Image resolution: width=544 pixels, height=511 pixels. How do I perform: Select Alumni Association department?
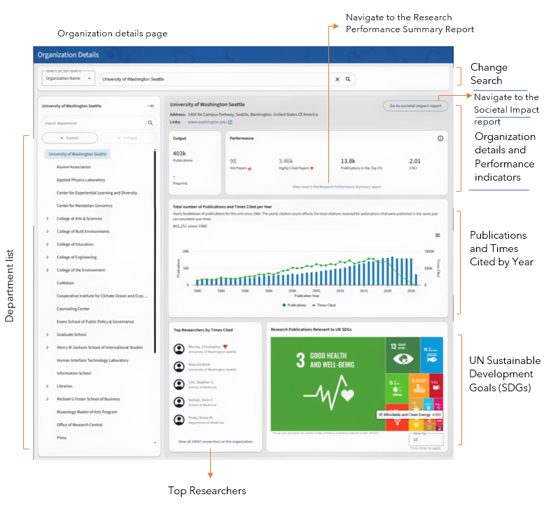click(x=74, y=167)
